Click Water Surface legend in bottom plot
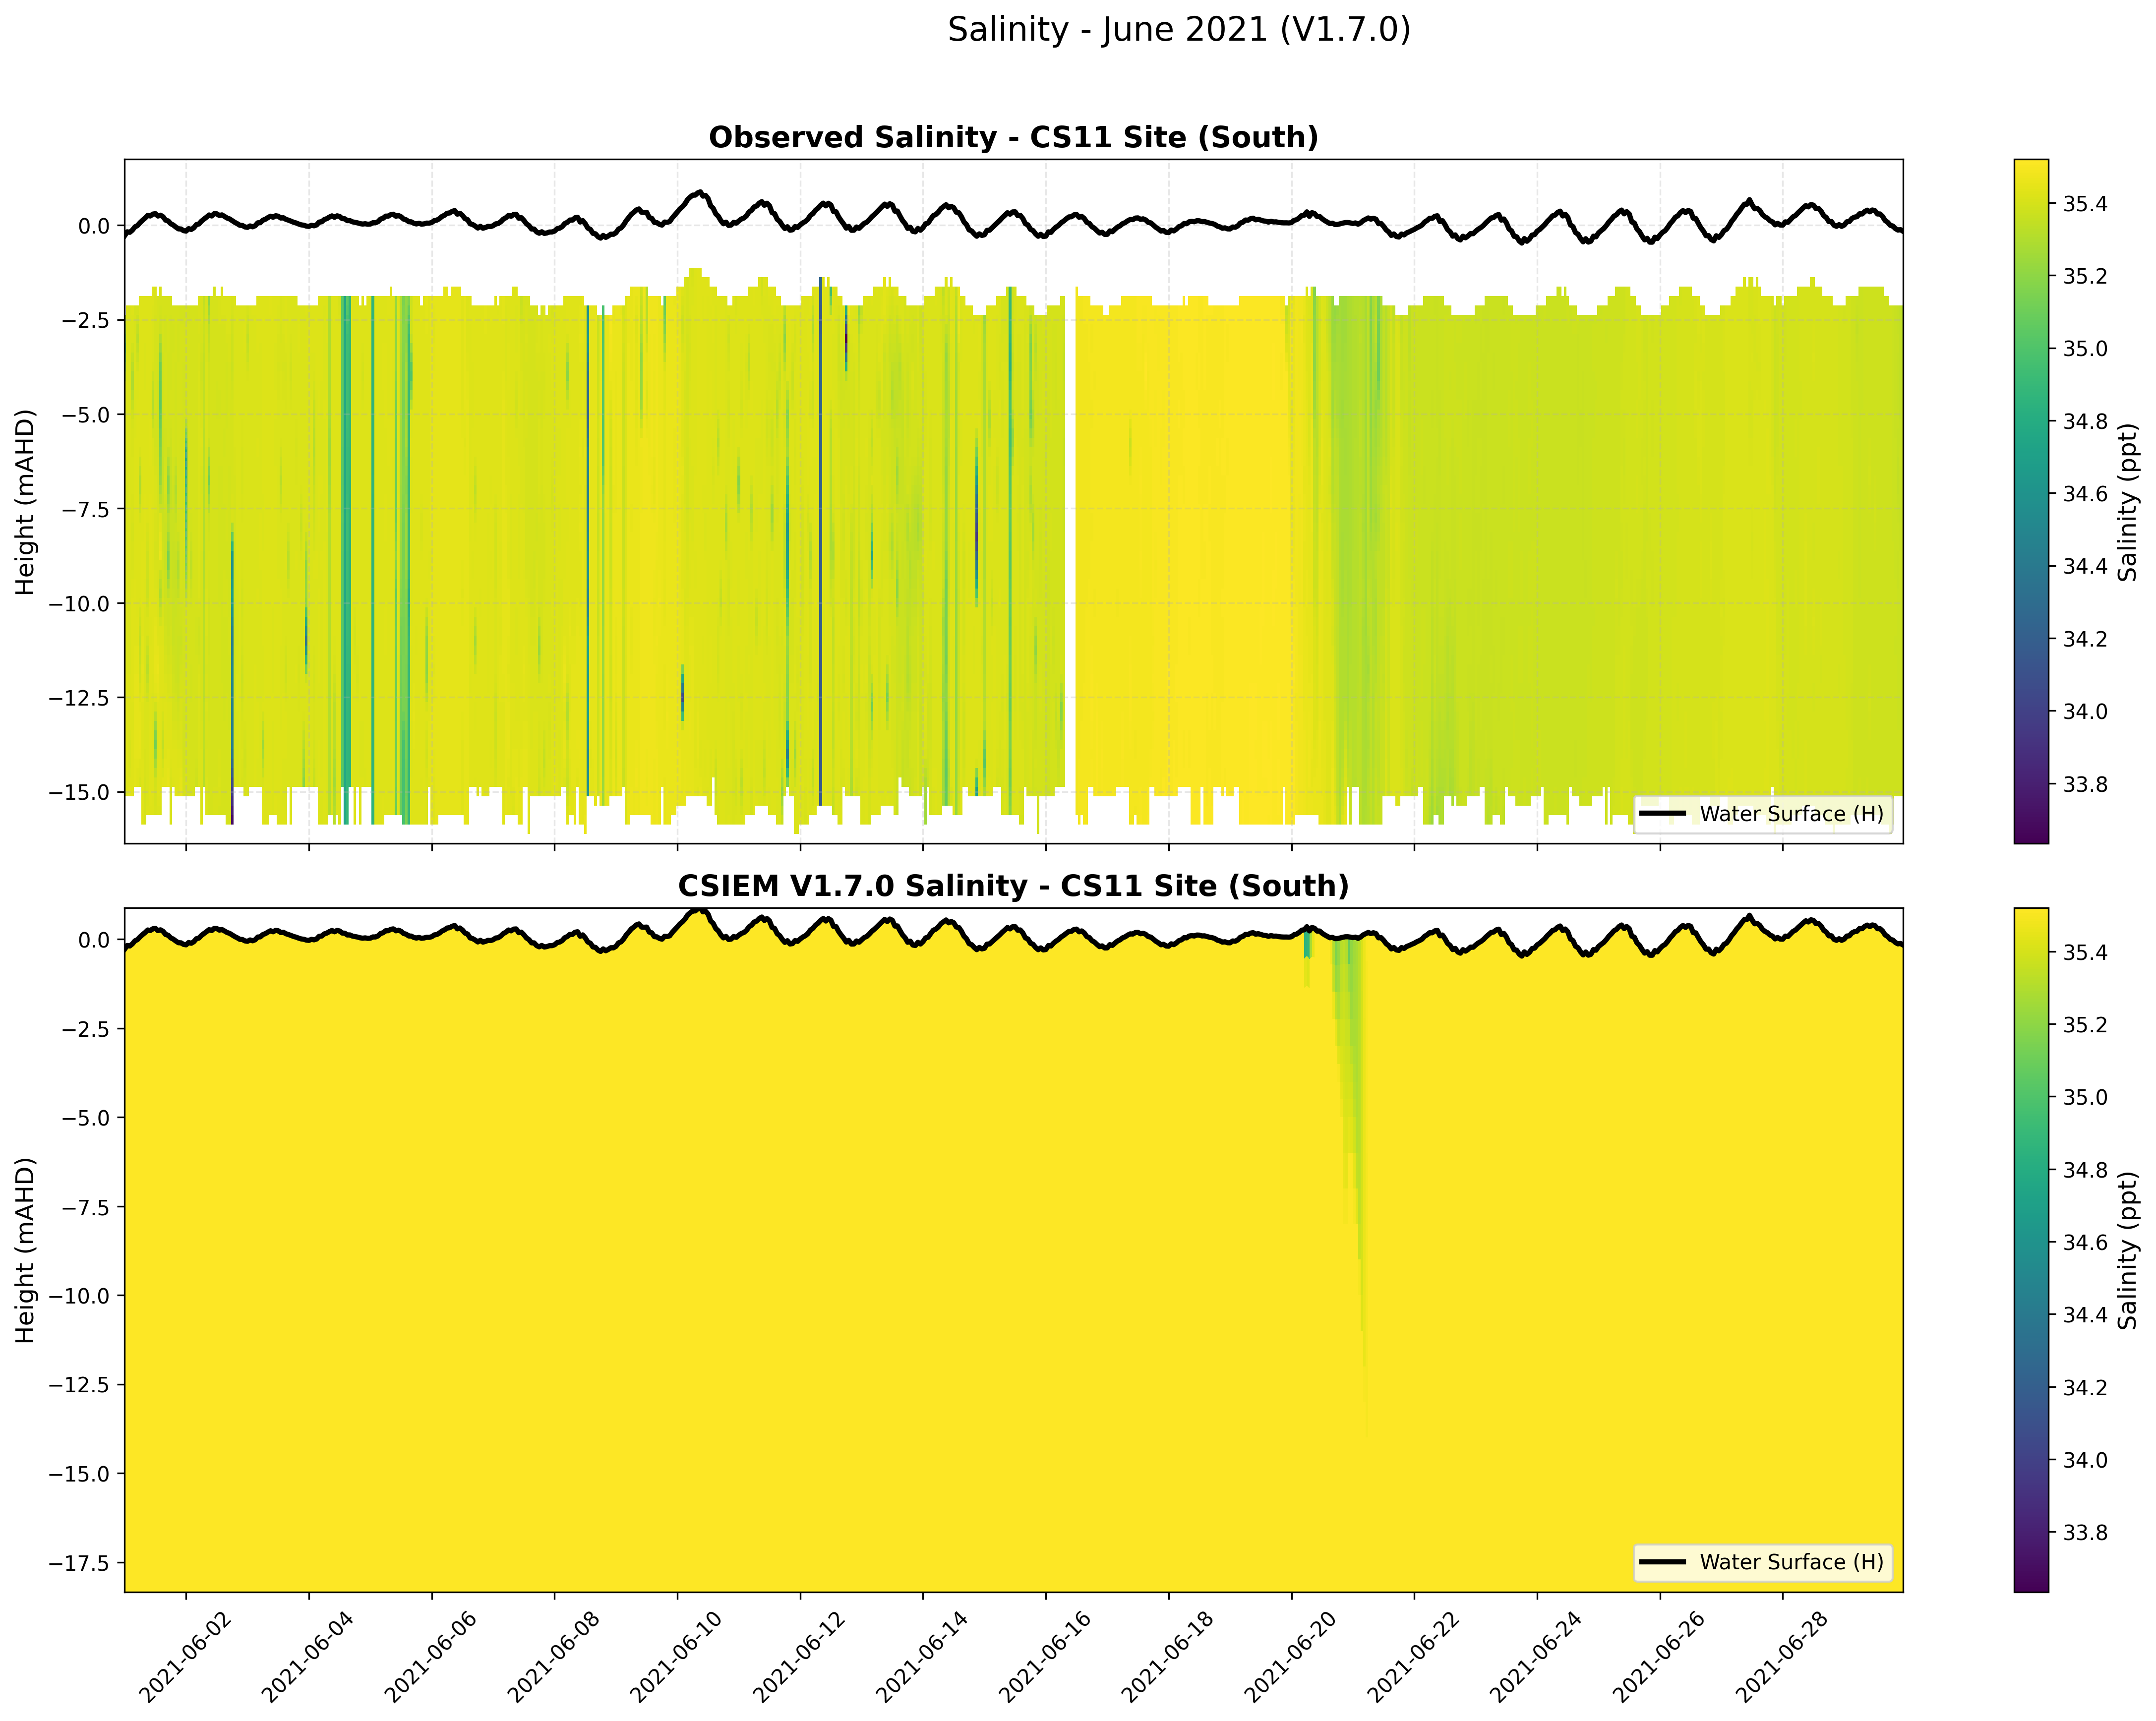The image size is (2156, 1721). pos(1763,1562)
